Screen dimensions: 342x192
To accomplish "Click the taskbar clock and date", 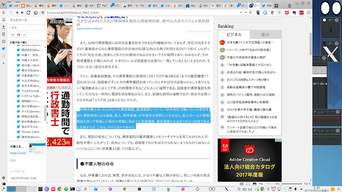I will tap(317, 189).
